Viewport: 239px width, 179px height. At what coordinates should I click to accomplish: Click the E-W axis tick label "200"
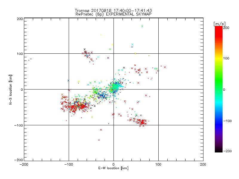(x=203, y=164)
